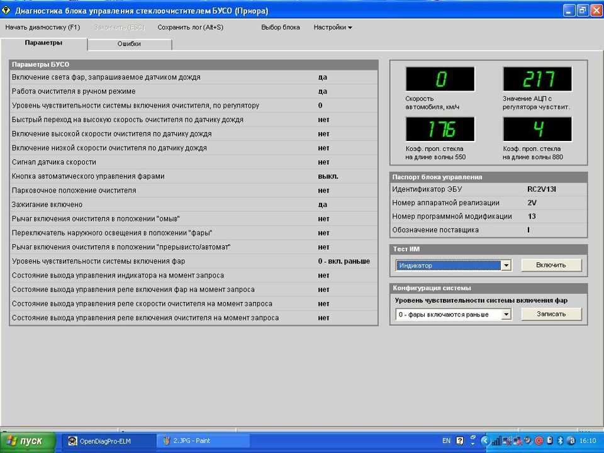Click 'Парковочное положение очистителя' row
The width and height of the screenshot is (604, 453).
193,190
